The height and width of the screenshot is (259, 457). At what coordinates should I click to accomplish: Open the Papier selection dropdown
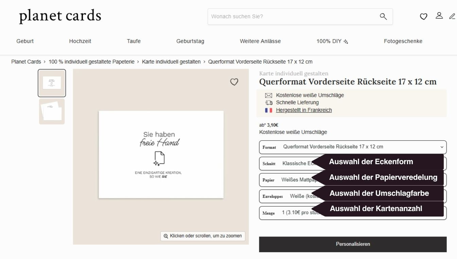(353, 180)
